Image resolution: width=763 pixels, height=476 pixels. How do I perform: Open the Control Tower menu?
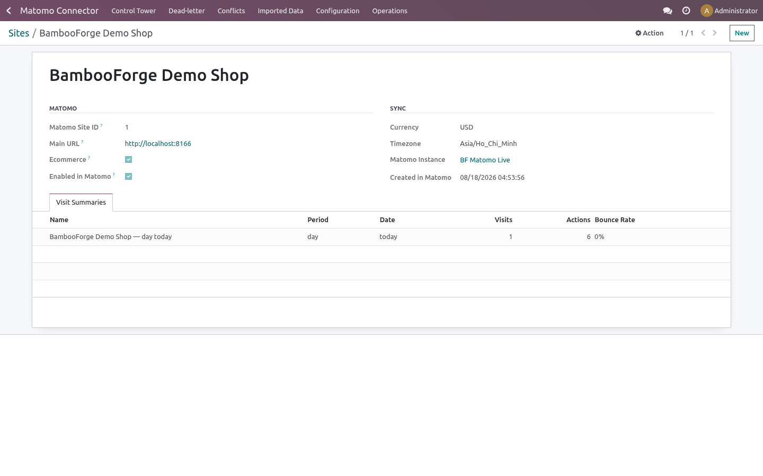pyautogui.click(x=134, y=11)
